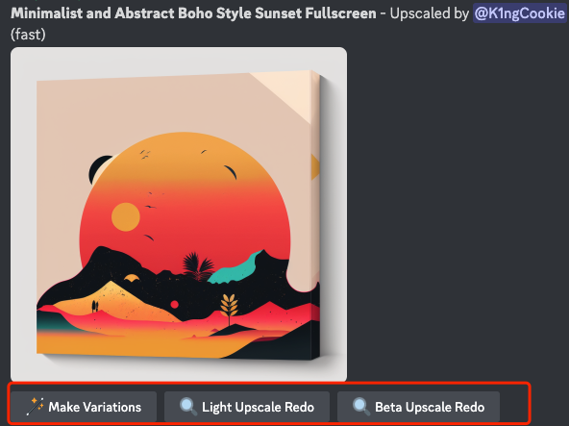Click the magnifier icon on Beta Upscale Redo
This screenshot has width=569, height=426.
coord(361,407)
